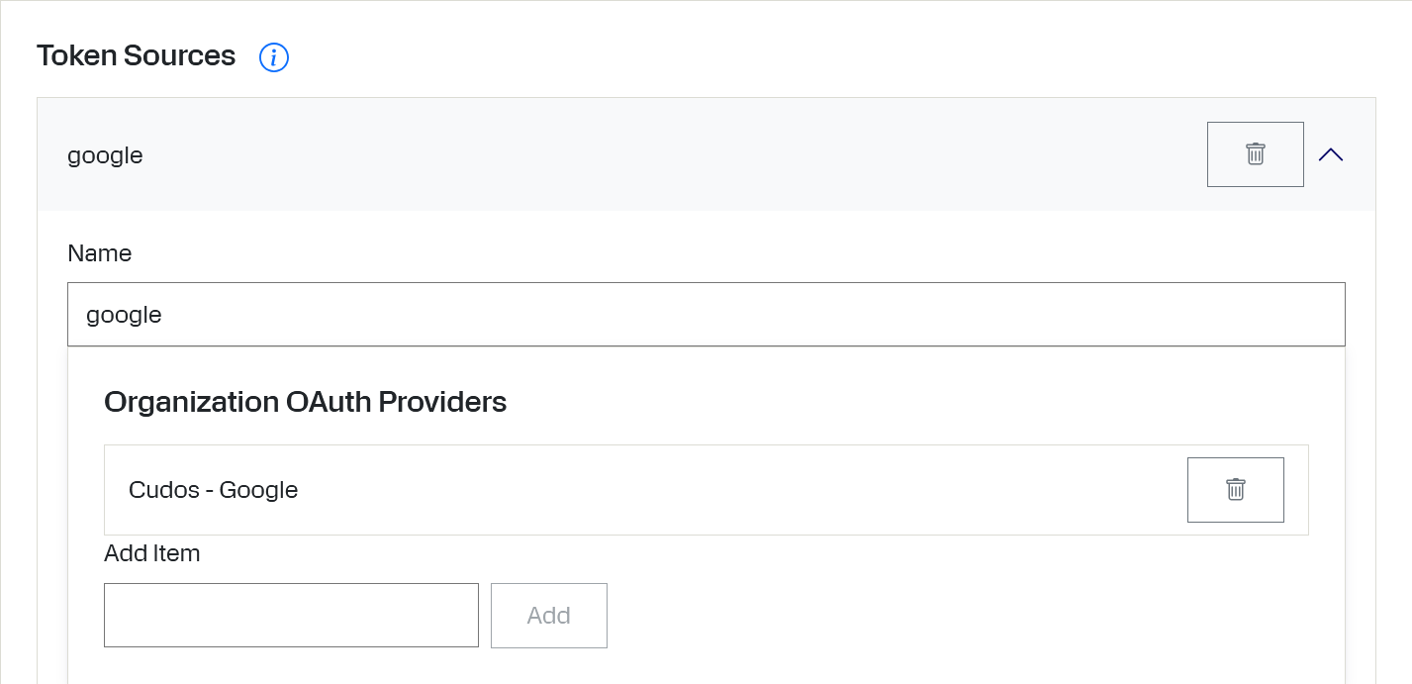Focus the Name input containing google
The height and width of the screenshot is (684, 1412).
(x=706, y=315)
